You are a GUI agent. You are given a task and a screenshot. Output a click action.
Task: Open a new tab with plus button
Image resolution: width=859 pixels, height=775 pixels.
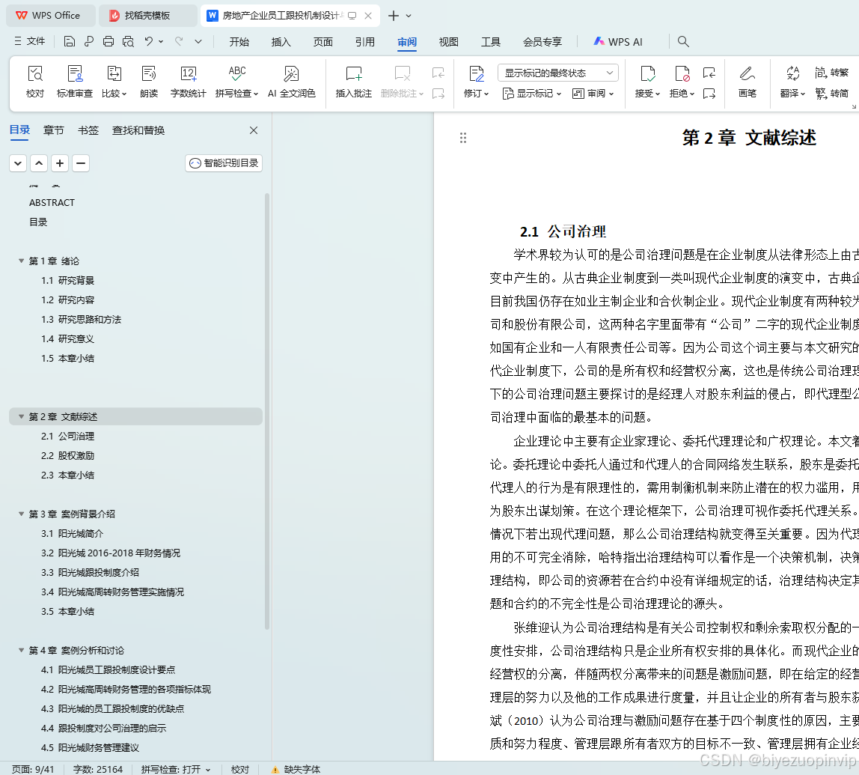tap(394, 15)
